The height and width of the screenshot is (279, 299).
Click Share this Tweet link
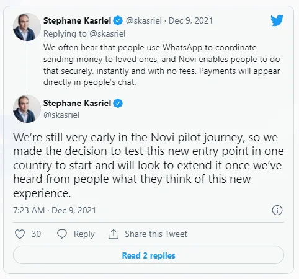click(x=156, y=234)
